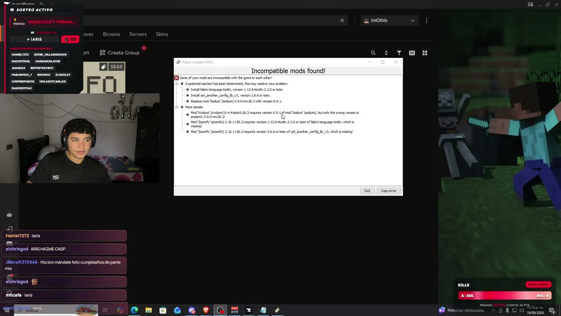Switch to grid view layout icon

425,53
